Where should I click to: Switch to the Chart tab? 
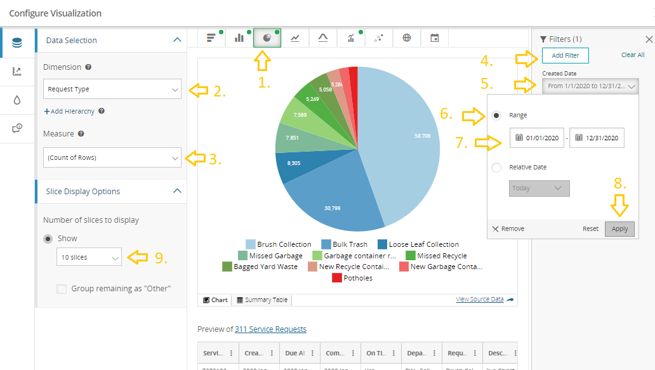coord(215,300)
